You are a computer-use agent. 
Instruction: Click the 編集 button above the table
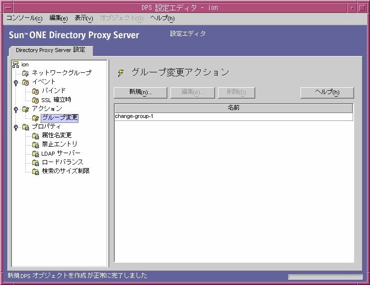[193, 93]
